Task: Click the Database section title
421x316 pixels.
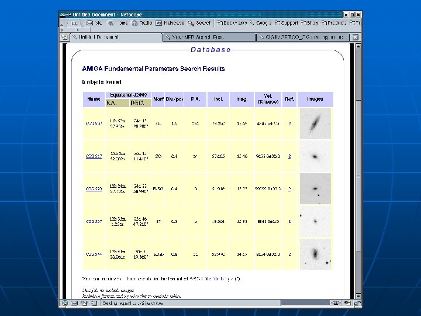Action: pyautogui.click(x=210, y=50)
